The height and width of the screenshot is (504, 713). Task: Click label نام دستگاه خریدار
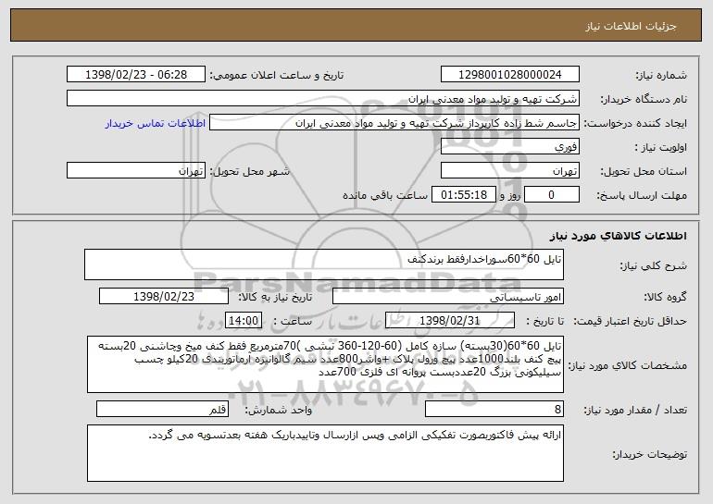click(644, 100)
